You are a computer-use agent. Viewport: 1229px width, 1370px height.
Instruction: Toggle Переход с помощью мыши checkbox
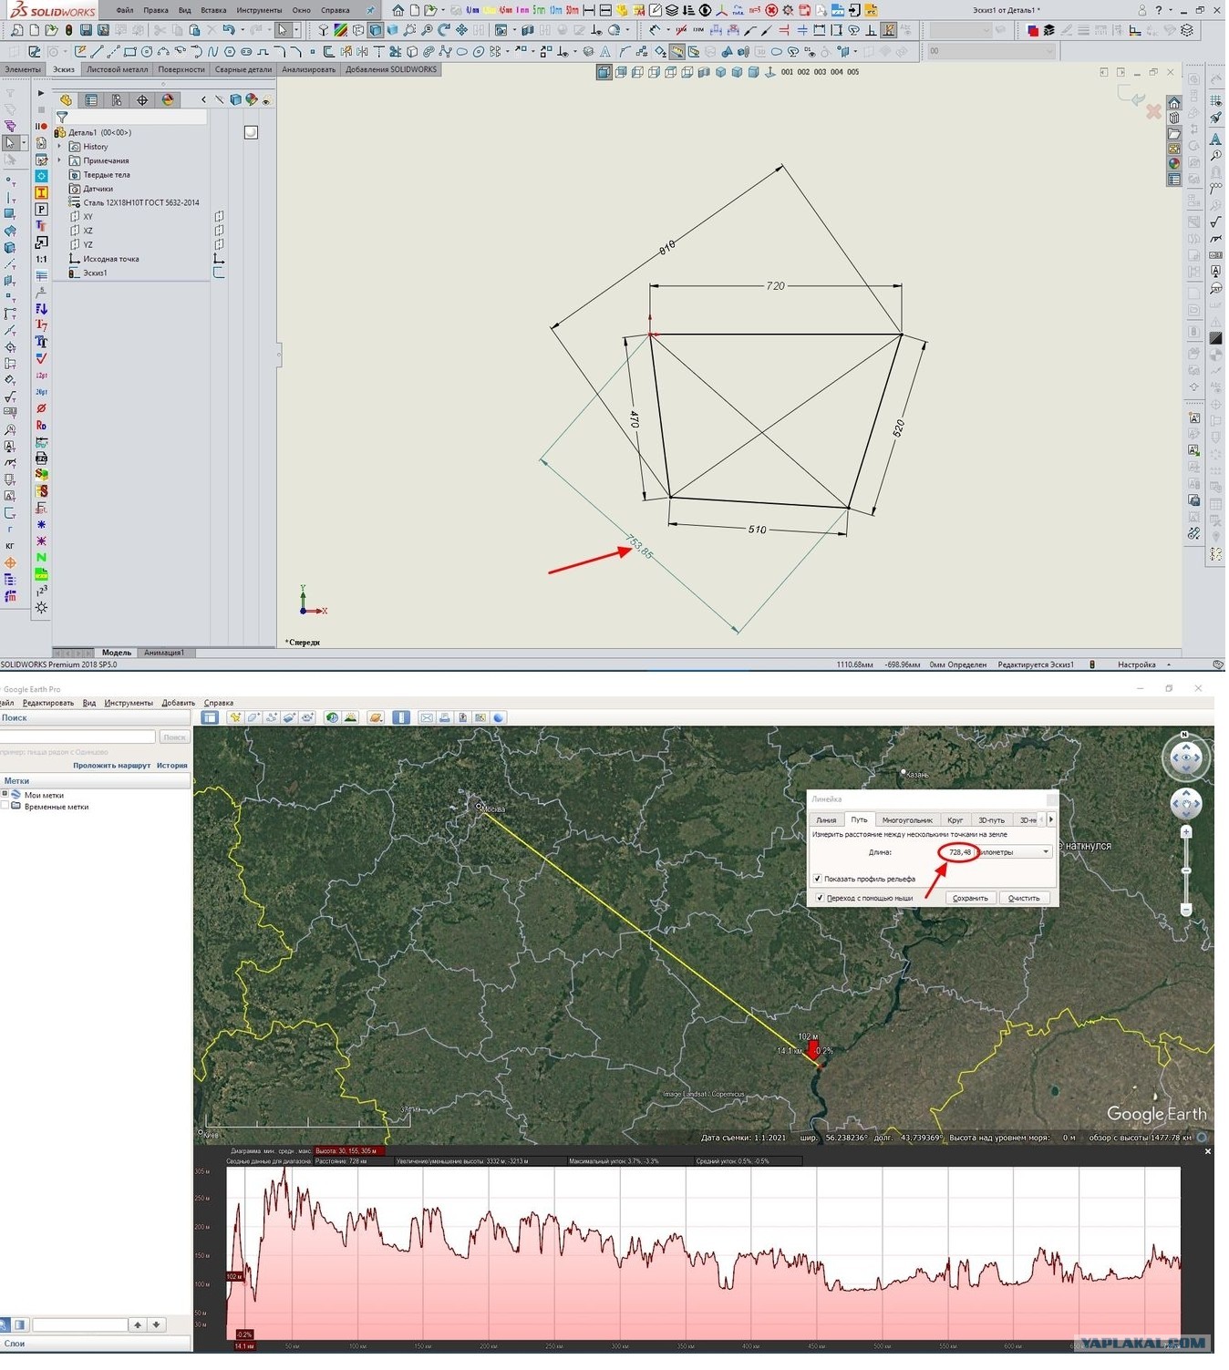(819, 898)
